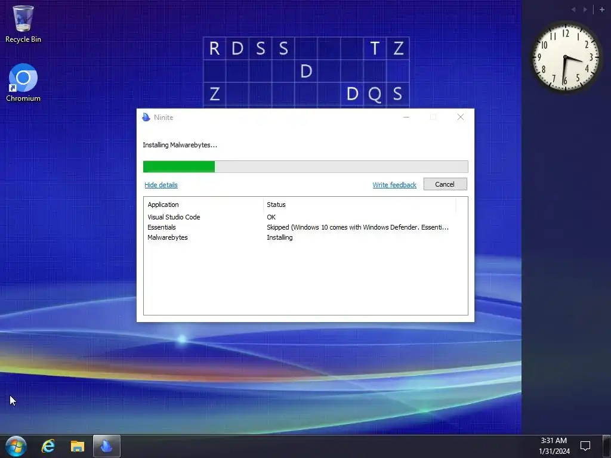Click the green installation progress bar

305,167
